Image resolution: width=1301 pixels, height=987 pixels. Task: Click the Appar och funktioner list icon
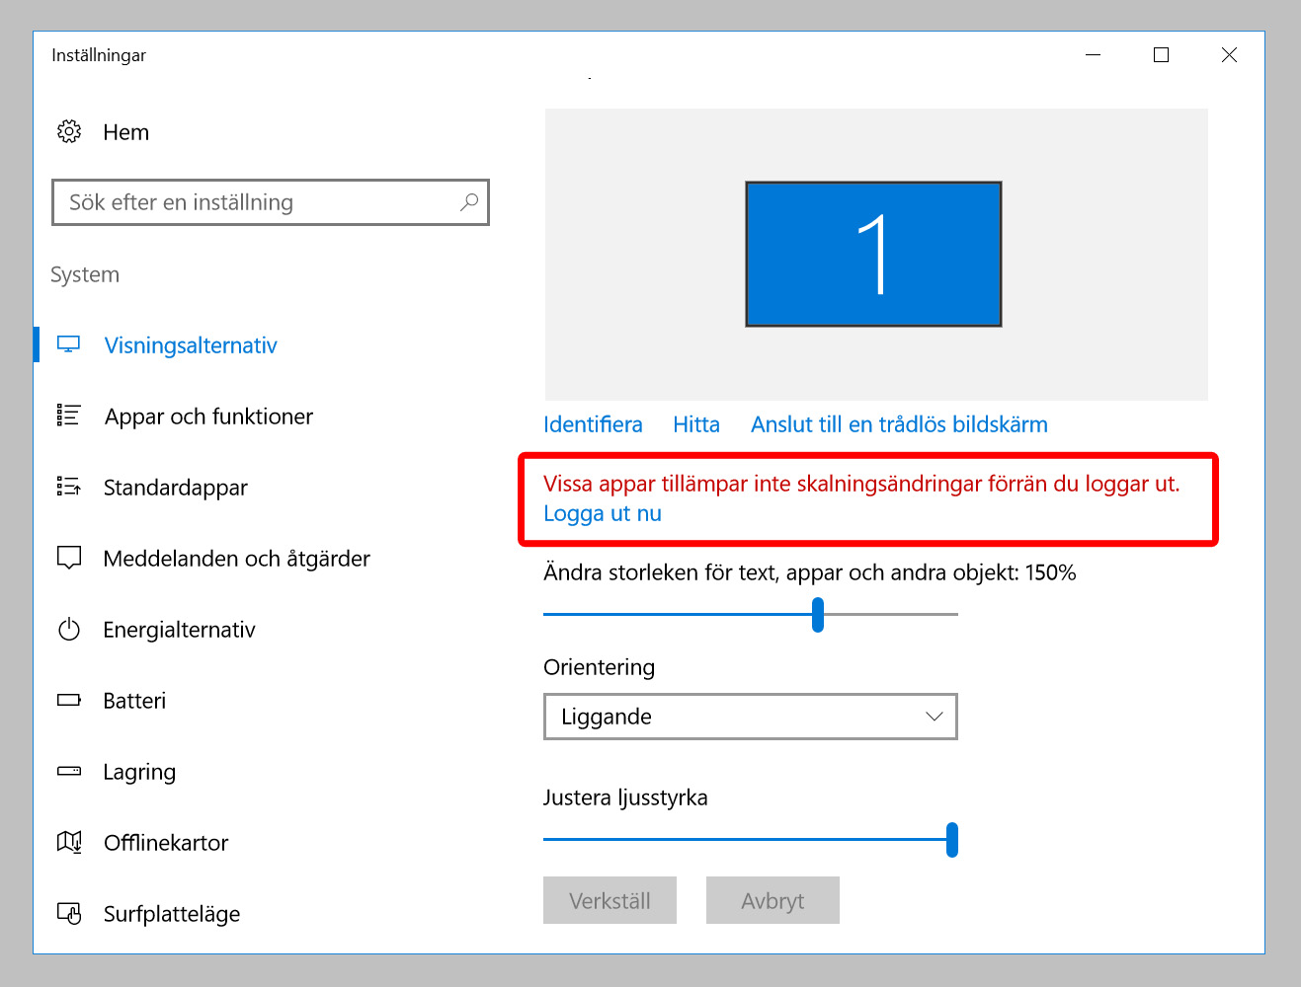[x=68, y=416]
